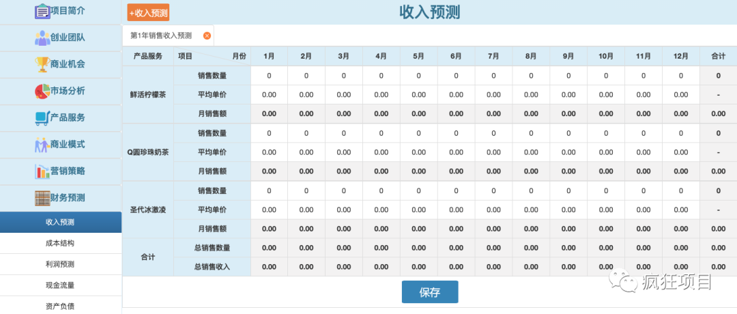Open 成本结构 in sidebar submenu
Viewport: 737px width, 314px height.
(x=60, y=243)
